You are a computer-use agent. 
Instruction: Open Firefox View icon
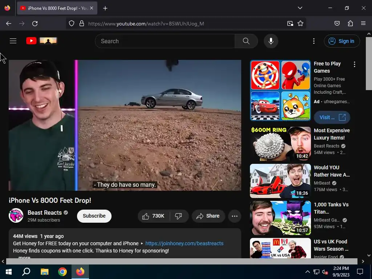[x=7, y=8]
